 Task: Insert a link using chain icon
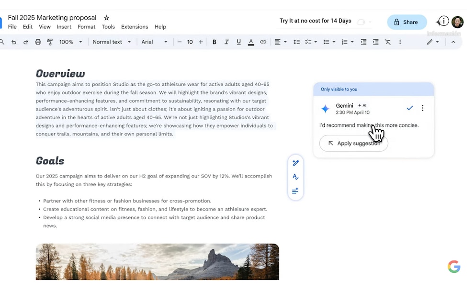click(263, 42)
